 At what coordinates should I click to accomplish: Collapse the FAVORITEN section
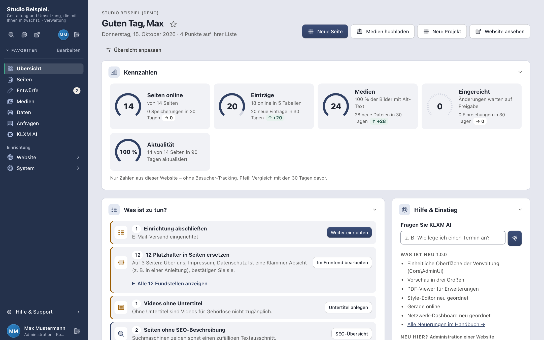click(x=22, y=50)
